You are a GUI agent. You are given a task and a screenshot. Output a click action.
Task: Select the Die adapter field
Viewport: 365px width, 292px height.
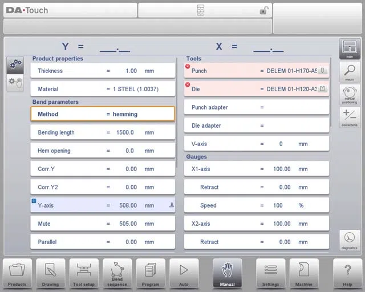coord(257,125)
